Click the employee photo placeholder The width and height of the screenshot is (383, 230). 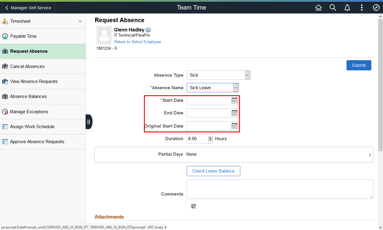[x=104, y=35]
